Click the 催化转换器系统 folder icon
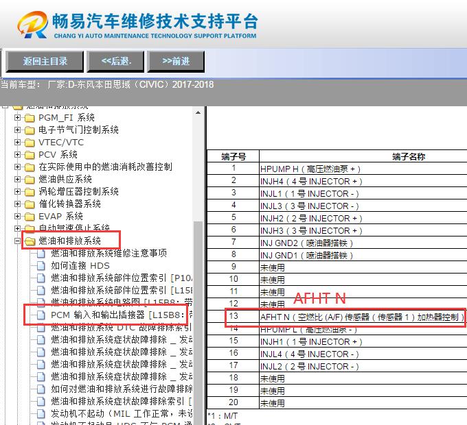Viewport: 467px width, 425px height. pos(30,204)
